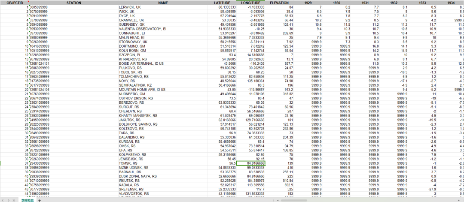The width and height of the screenshot is (464, 202).
Task: Click the MALIN HEAD, EI name cell
Action: pyautogui.click(x=163, y=37)
